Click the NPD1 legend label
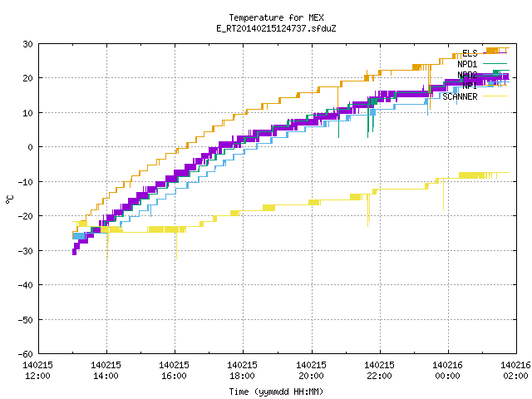The width and height of the screenshot is (532, 399). [x=467, y=64]
